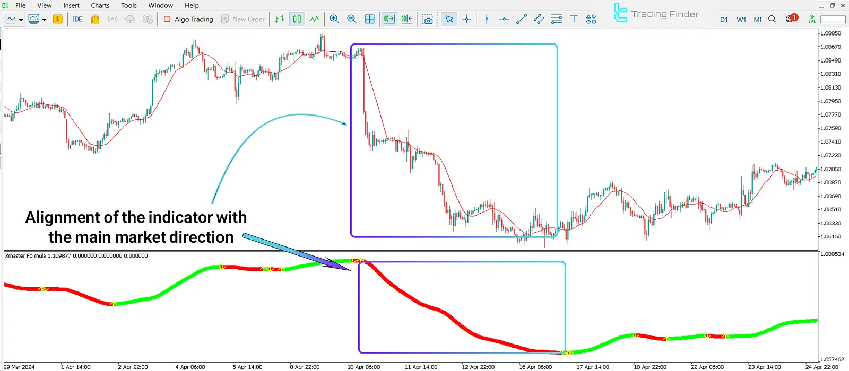Switch chart to candlestick display
The width and height of the screenshot is (849, 371).
point(297,19)
